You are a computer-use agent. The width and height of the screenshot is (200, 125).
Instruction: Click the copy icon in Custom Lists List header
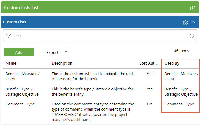coord(192,8)
